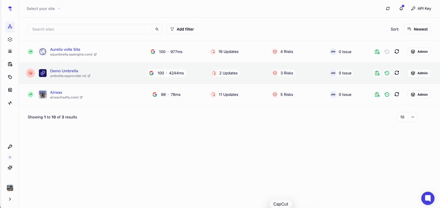The width and height of the screenshot is (440, 208).
Task: Select the security scan icon in the sidebar
Action: (10, 39)
